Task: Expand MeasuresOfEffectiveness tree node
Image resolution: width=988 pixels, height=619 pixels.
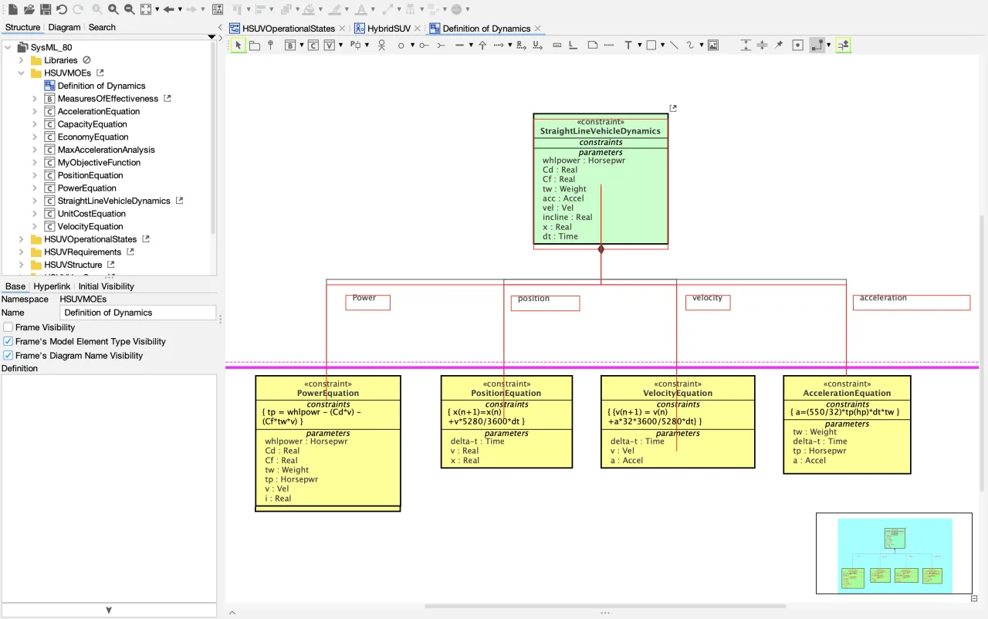Action: (x=34, y=99)
